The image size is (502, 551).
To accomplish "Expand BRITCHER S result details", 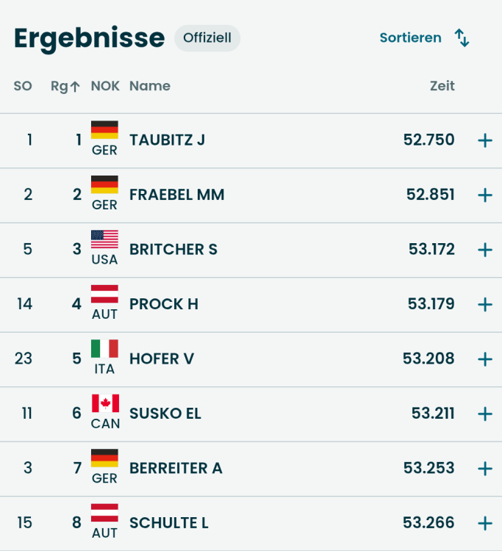I will (484, 250).
